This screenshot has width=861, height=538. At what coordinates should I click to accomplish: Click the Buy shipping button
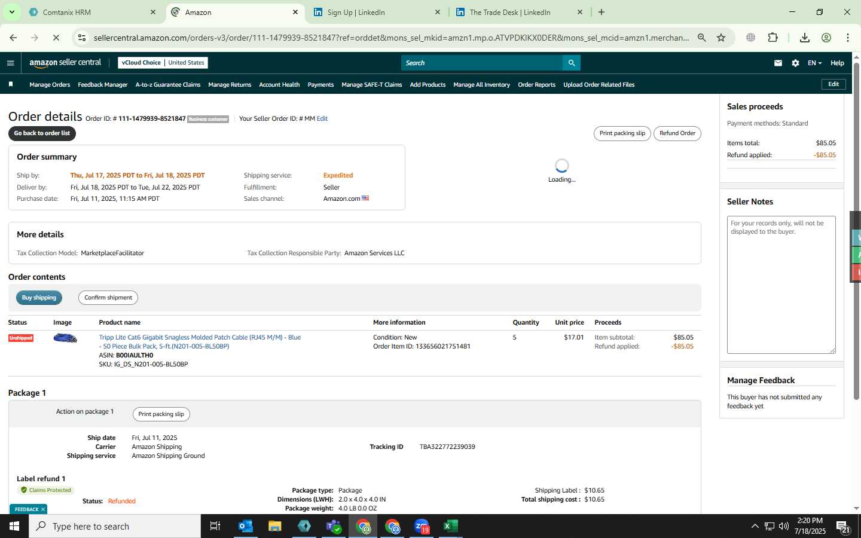point(39,298)
